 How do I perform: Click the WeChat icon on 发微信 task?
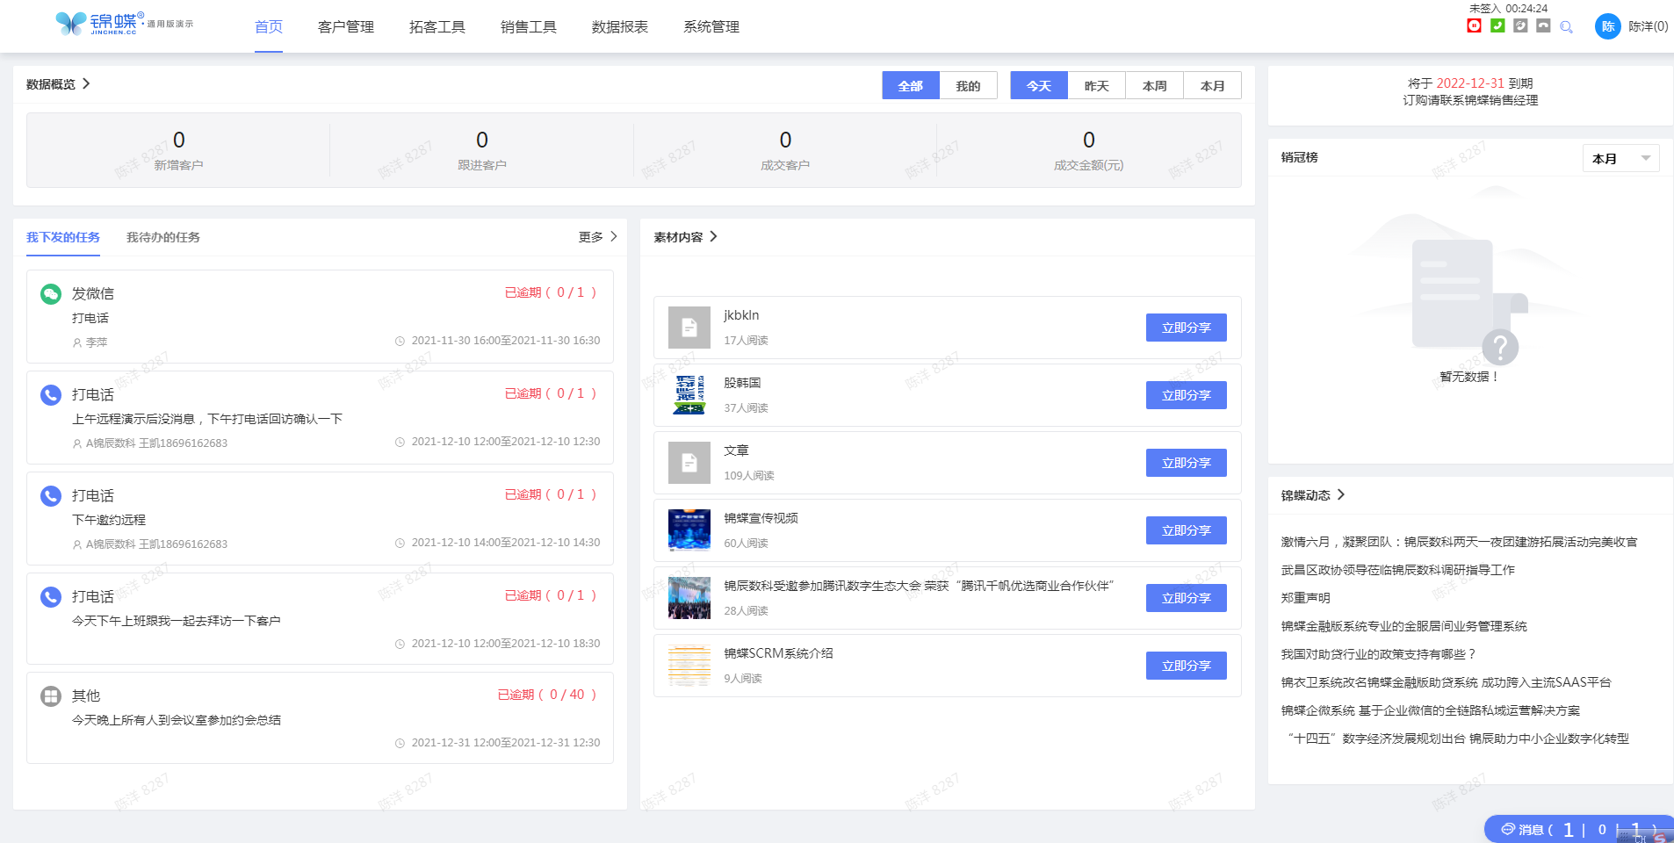pyautogui.click(x=51, y=294)
